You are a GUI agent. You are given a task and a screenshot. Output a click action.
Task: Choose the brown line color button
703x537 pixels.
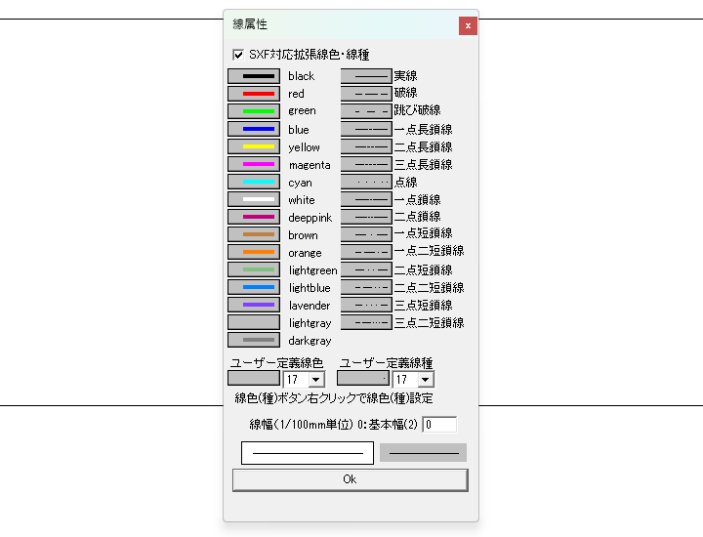click(x=254, y=234)
